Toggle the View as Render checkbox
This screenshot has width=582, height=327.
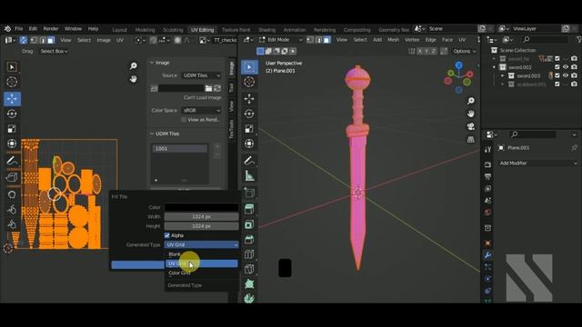coord(184,120)
